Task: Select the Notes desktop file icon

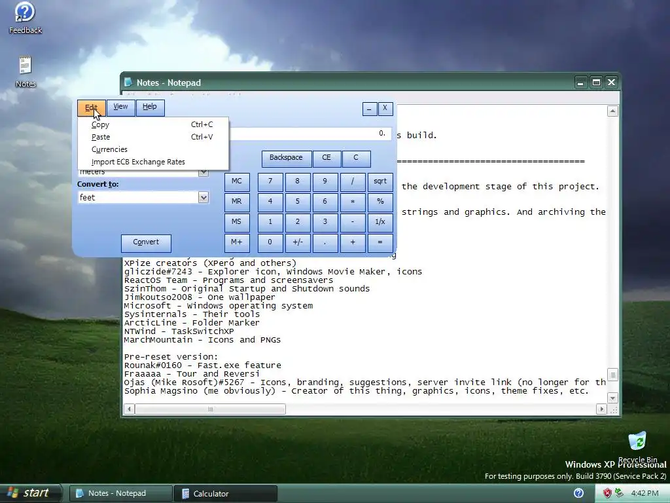Action: tap(26, 72)
